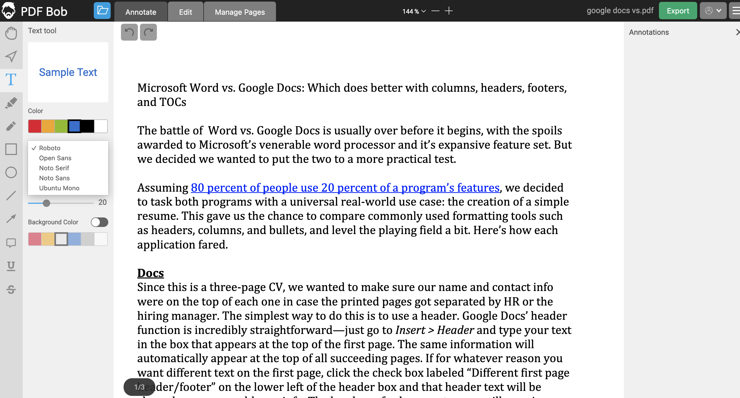
Task: Pick the red text color swatch
Action: click(35, 126)
